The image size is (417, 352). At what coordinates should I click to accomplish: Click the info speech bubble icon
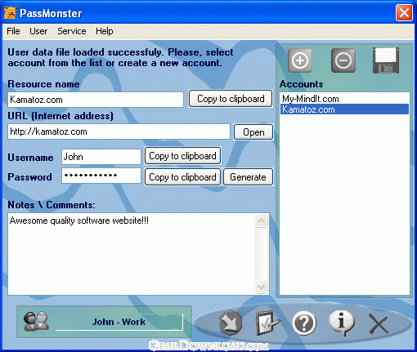pos(342,323)
